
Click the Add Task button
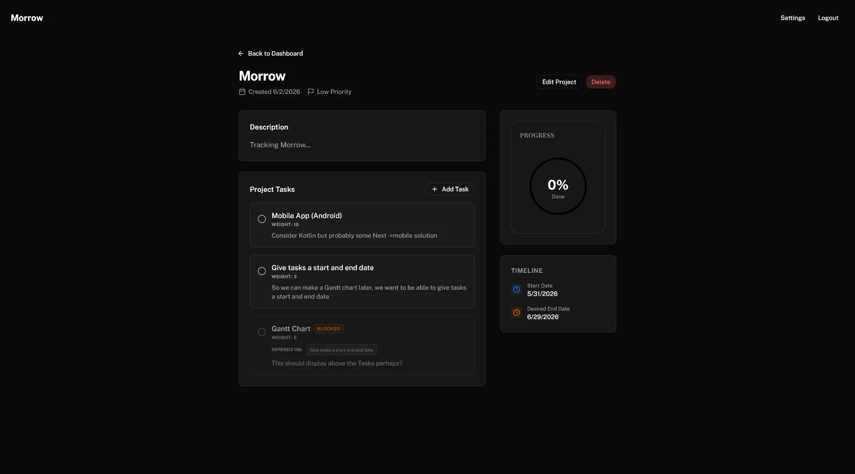tap(450, 189)
